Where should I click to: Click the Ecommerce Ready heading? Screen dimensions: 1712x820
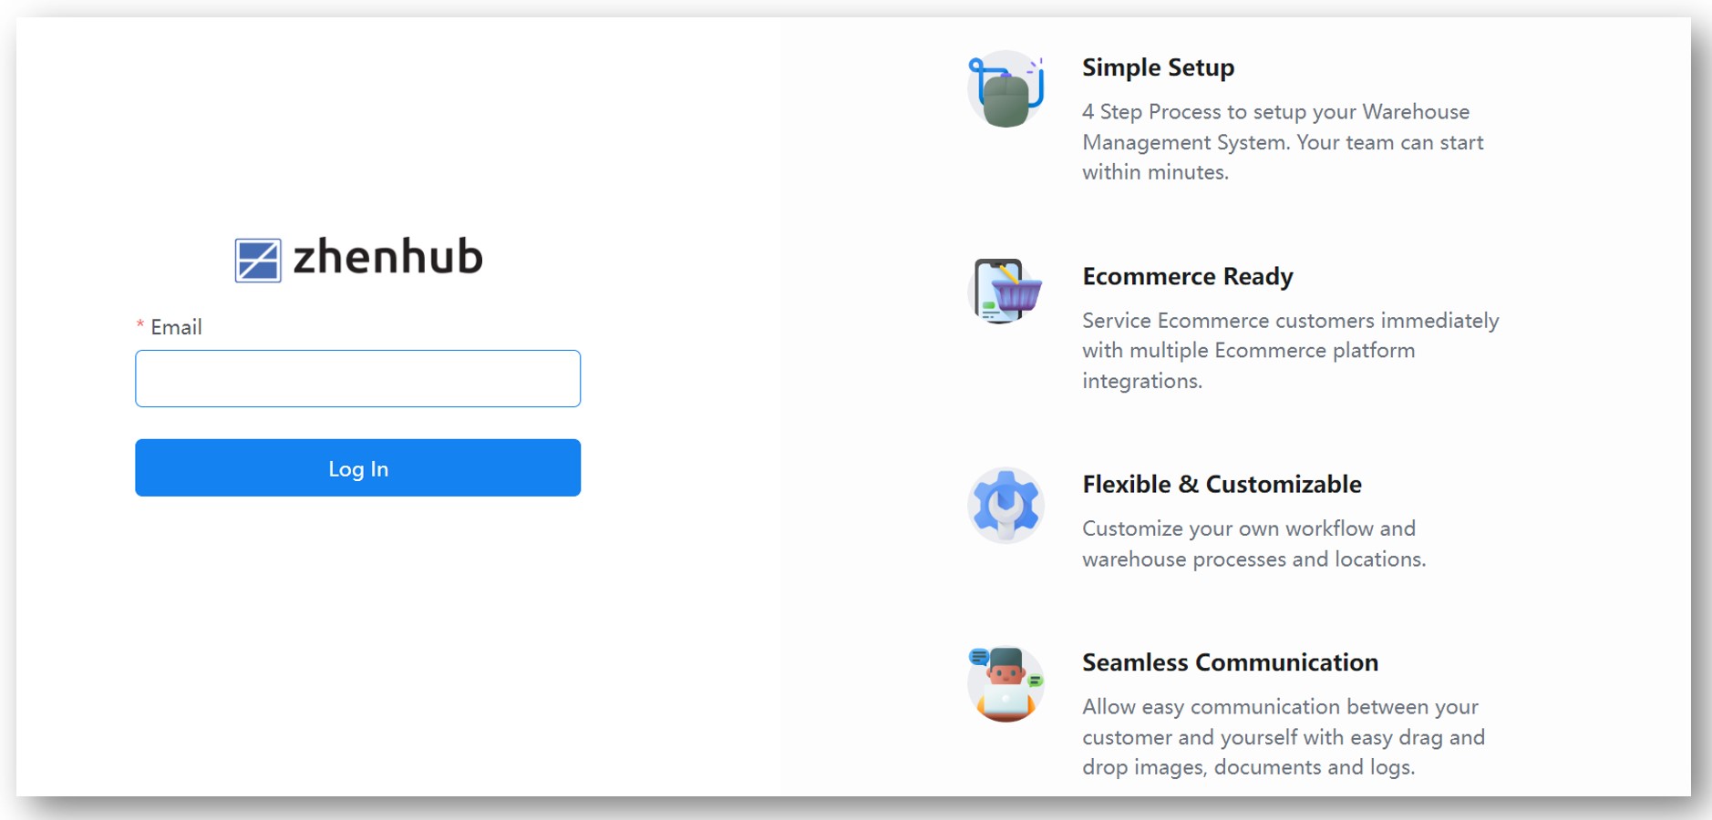coord(1187,276)
